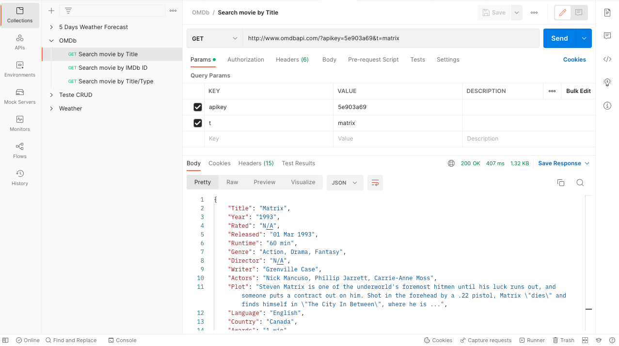This screenshot has height=346, width=619.
Task: Uncheck the apikey parameter checkbox
Action: click(197, 107)
